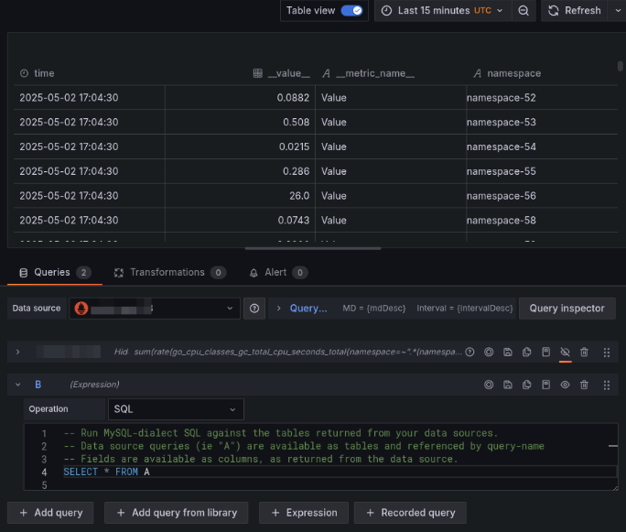Duplicate expression B
This screenshot has width=626, height=532.
pos(527,385)
